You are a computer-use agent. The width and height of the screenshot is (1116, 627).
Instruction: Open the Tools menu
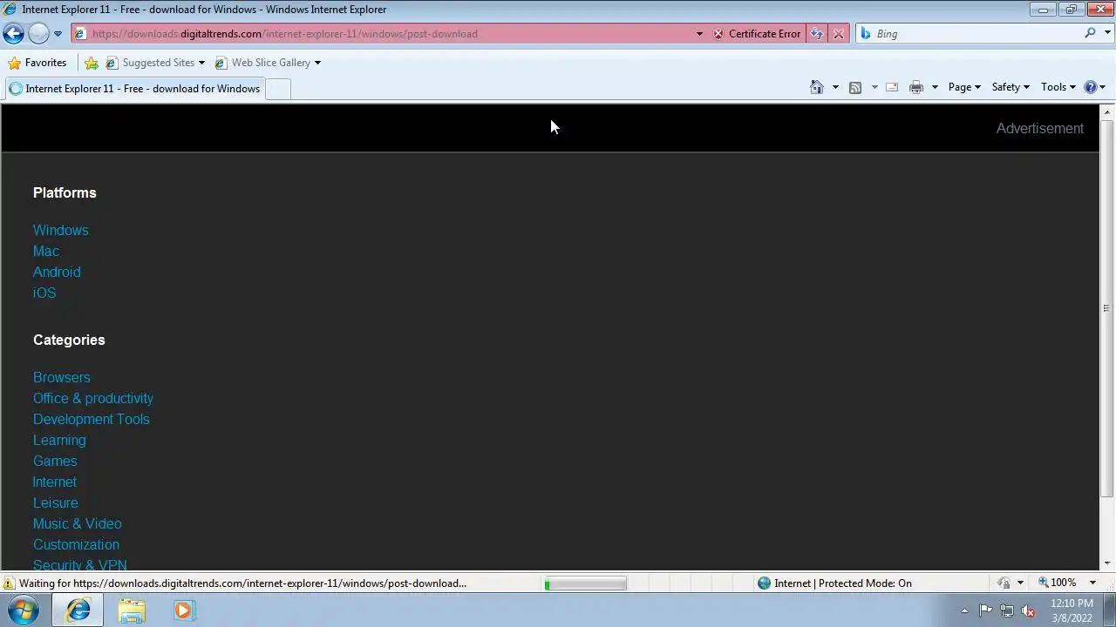pos(1058,87)
